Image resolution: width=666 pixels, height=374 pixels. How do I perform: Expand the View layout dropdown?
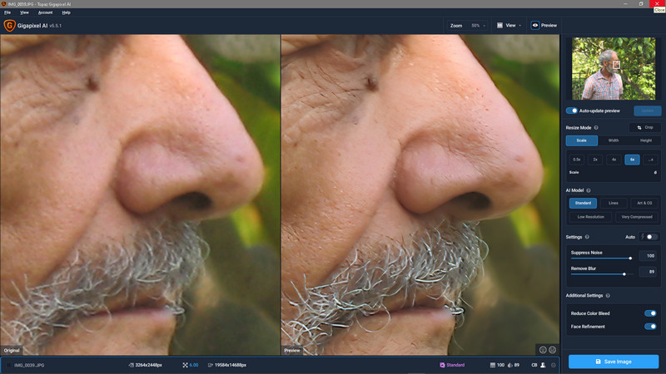pyautogui.click(x=509, y=26)
